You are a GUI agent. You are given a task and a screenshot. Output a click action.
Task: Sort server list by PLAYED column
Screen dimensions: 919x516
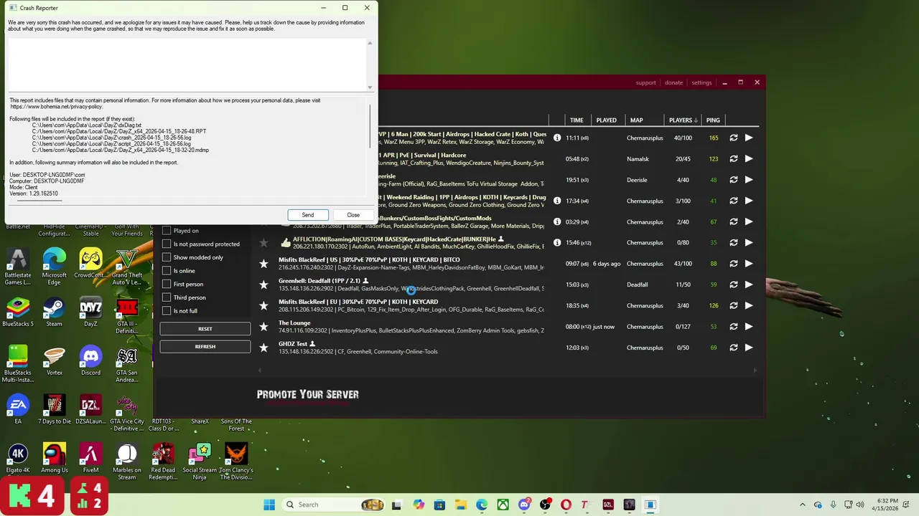pos(606,120)
